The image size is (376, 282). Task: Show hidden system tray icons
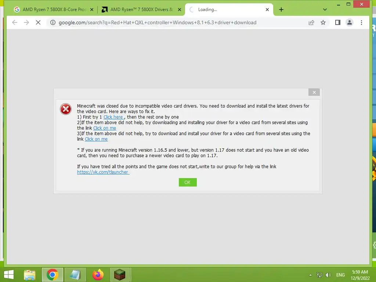(311, 275)
